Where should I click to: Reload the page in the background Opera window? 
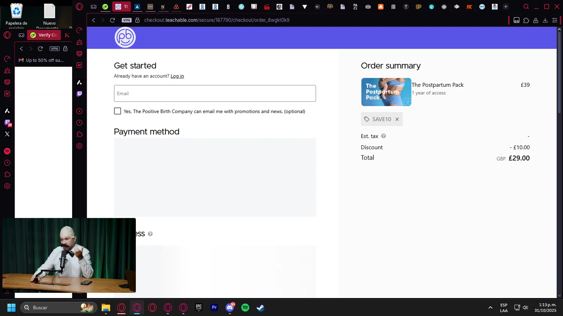coord(40,49)
